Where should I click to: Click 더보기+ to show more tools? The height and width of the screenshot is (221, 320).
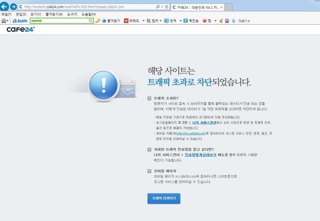pos(244,21)
